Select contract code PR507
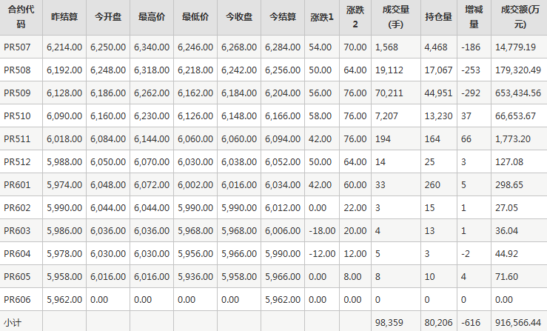 click(x=17, y=47)
